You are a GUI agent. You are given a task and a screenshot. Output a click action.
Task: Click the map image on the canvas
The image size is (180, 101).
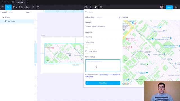pyautogui.click(x=64, y=53)
